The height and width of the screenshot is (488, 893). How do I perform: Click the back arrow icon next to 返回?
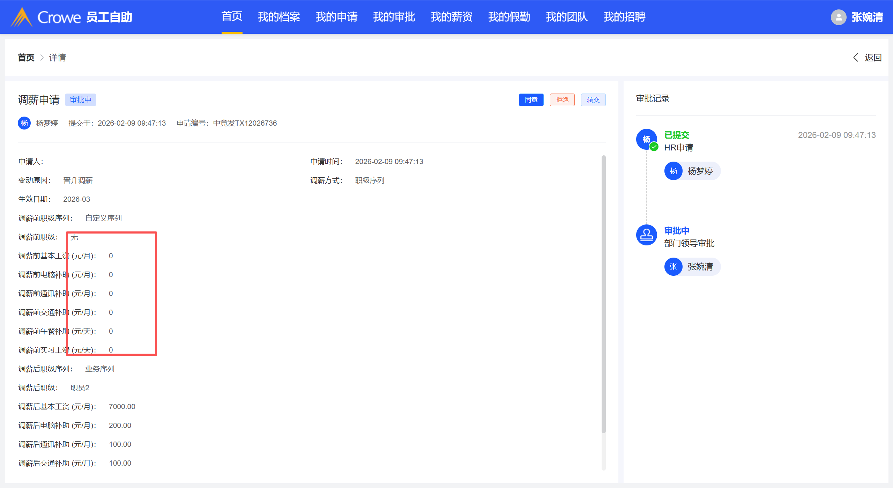[856, 58]
